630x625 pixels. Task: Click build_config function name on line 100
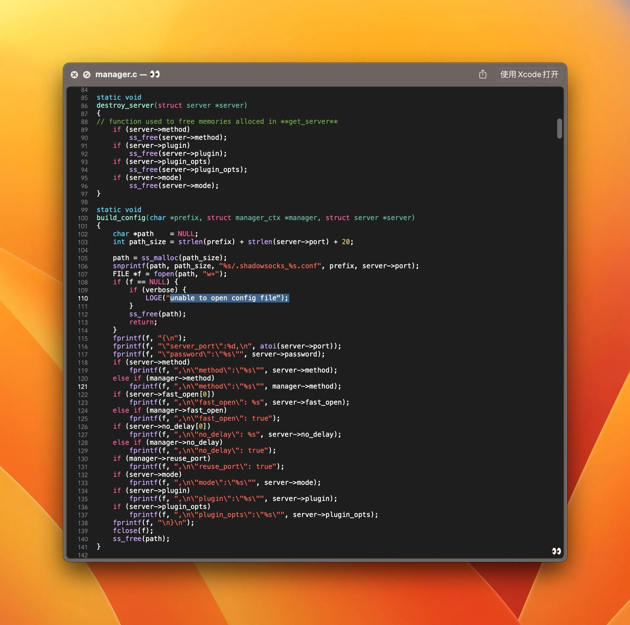[121, 218]
